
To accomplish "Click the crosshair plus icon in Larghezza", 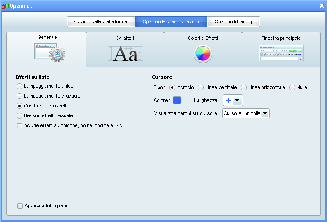I will (x=228, y=101).
